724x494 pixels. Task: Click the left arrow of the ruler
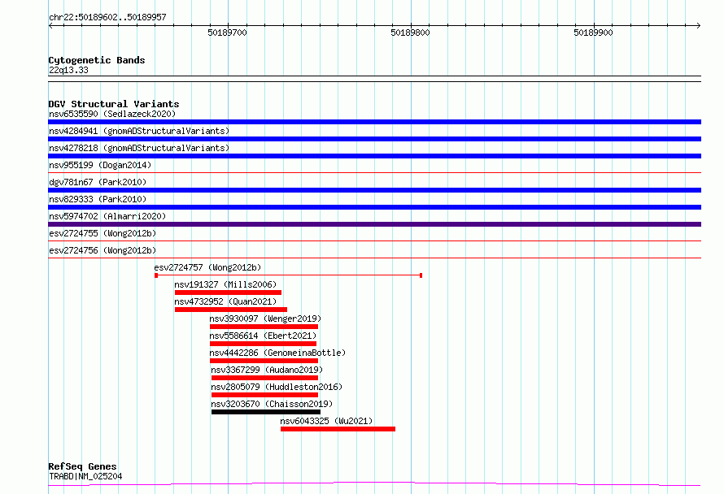coord(50,26)
